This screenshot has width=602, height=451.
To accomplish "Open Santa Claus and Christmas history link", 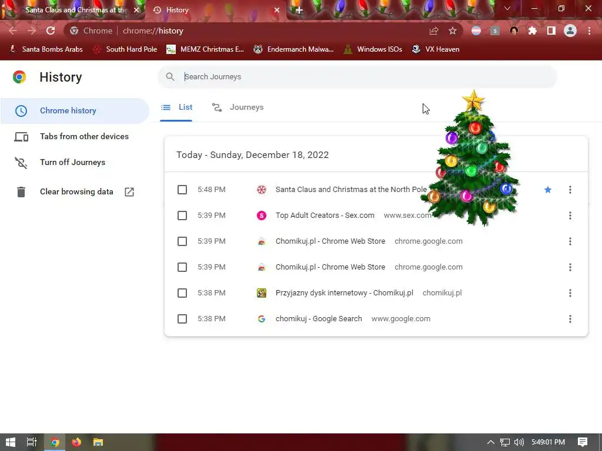I will (351, 190).
